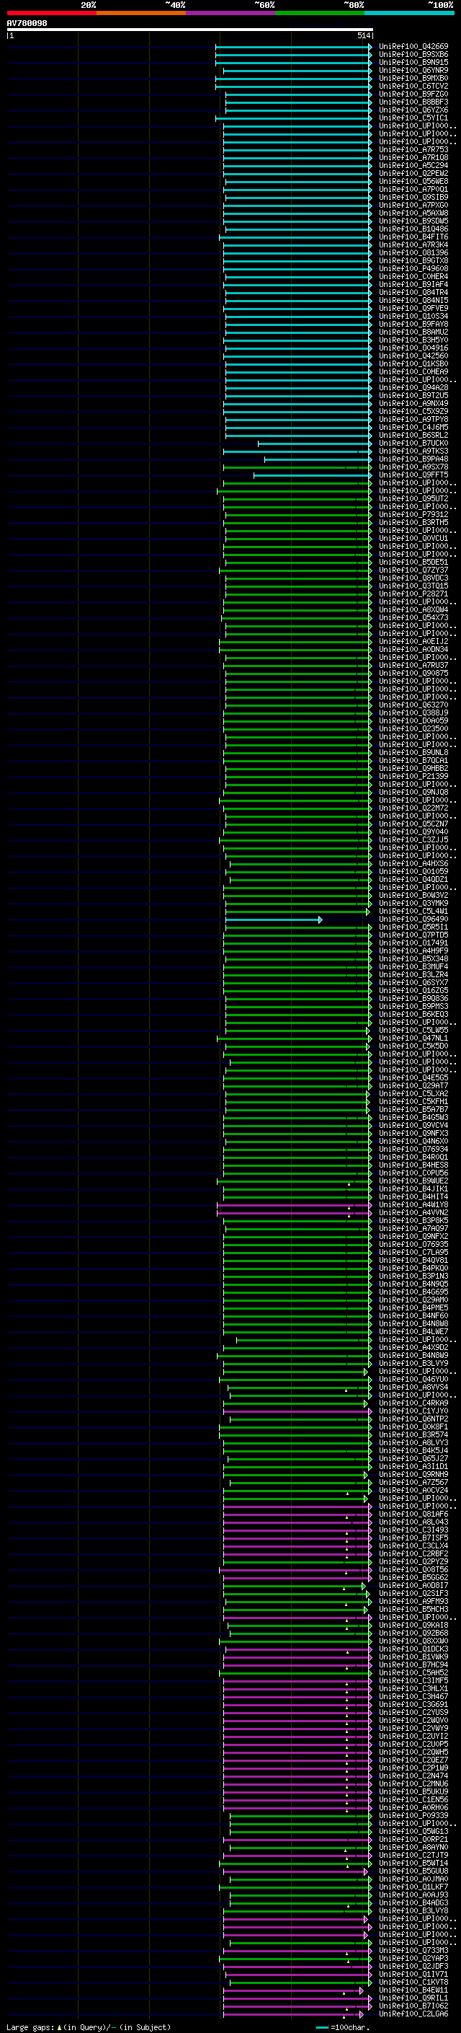The image size is (461, 2033).
Task: Select the UniRef100_Q8VDC3 label
Action: [413, 578]
